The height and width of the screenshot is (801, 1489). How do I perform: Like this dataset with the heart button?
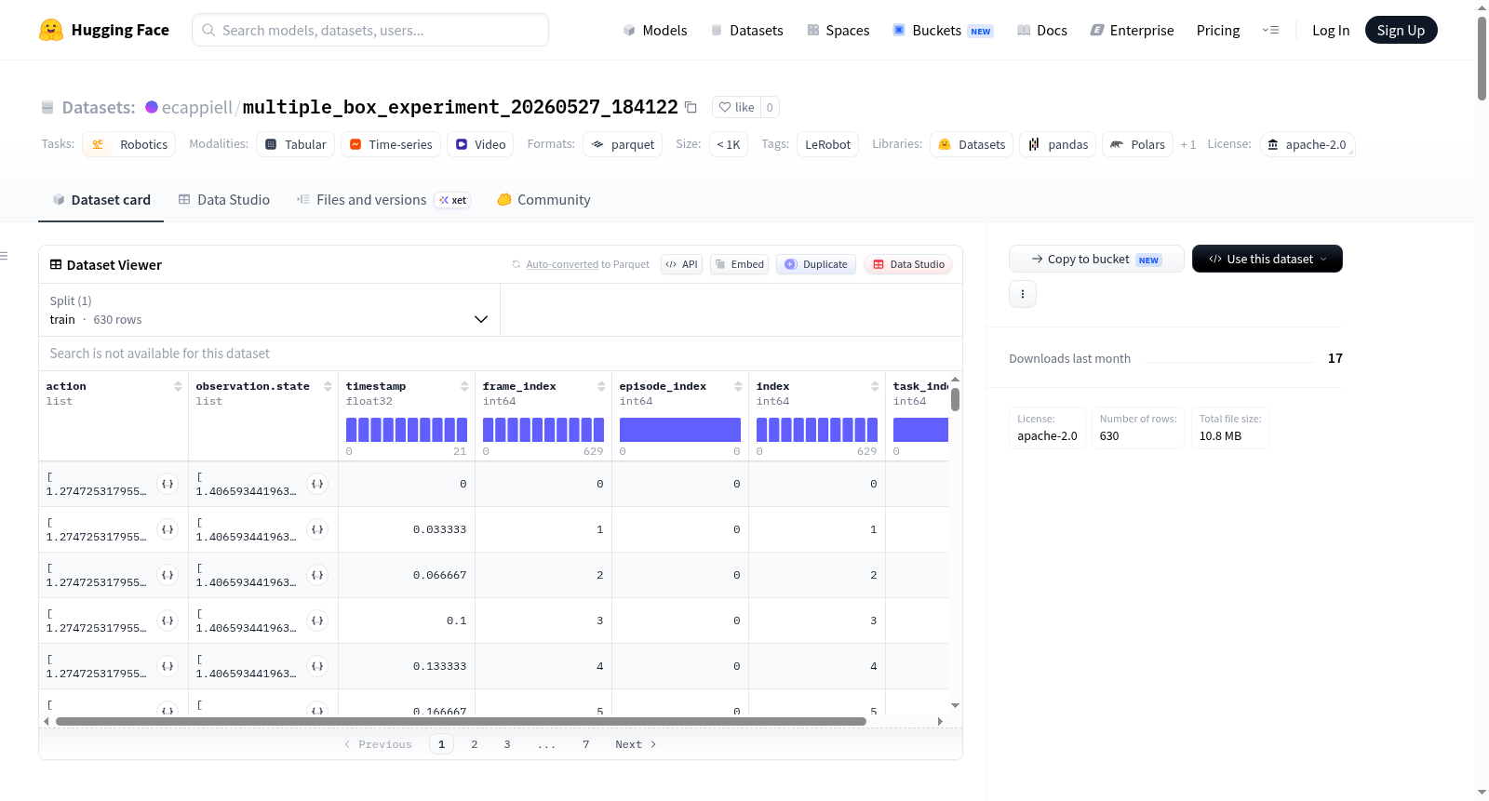736,107
